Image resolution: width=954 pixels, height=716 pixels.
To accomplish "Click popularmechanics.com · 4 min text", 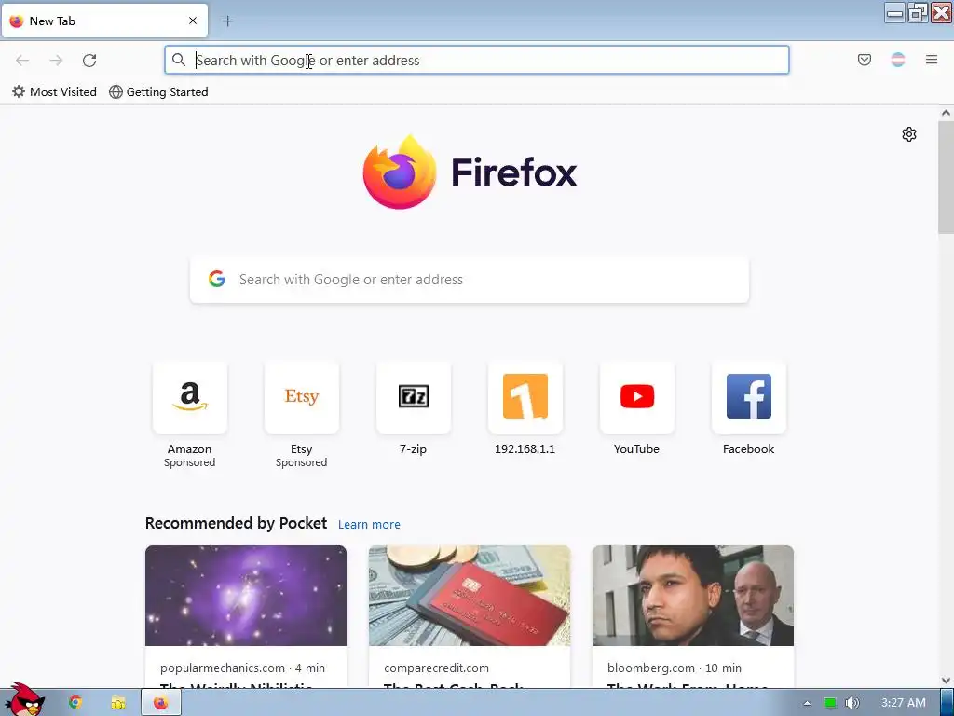I will [x=242, y=668].
